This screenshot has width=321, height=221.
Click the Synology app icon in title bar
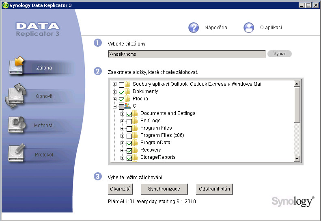[6, 5]
